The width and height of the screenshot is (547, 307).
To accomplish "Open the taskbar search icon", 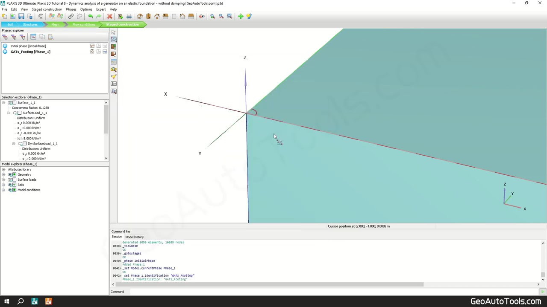I will pyautogui.click(x=21, y=301).
